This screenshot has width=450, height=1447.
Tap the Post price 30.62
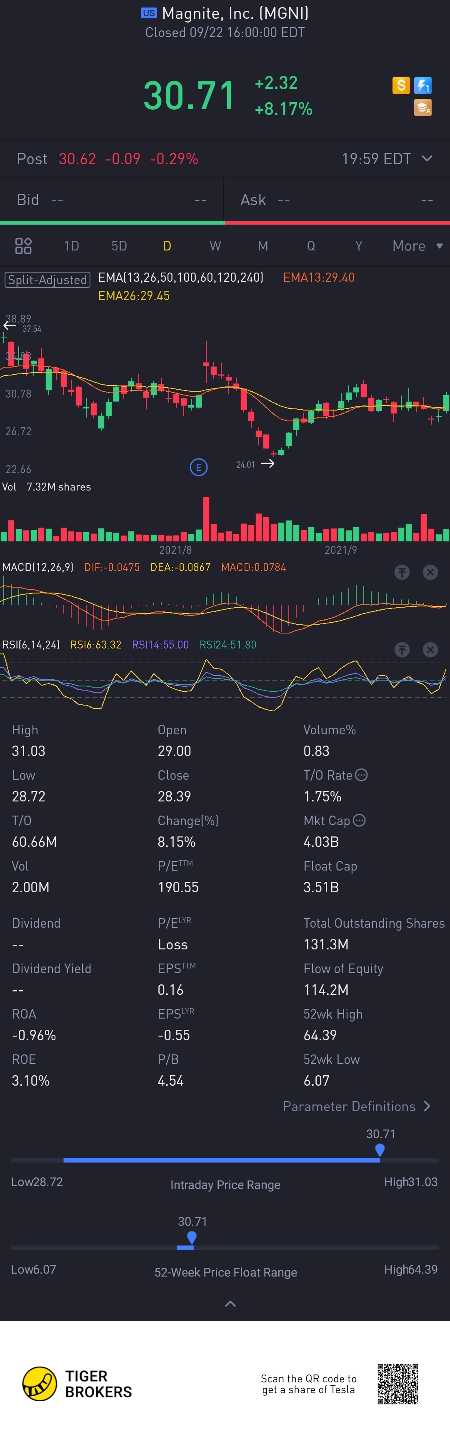click(x=77, y=159)
